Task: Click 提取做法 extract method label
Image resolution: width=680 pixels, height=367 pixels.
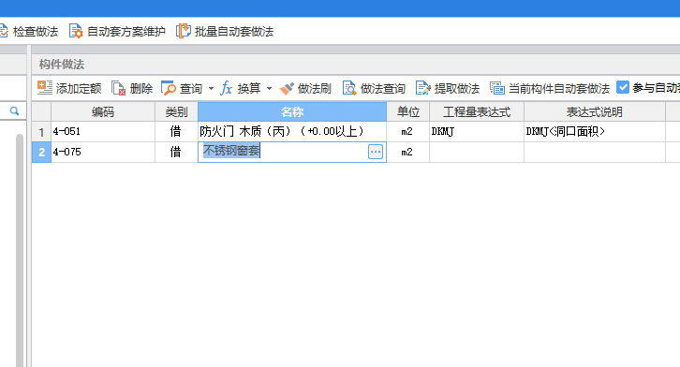Action: (457, 88)
